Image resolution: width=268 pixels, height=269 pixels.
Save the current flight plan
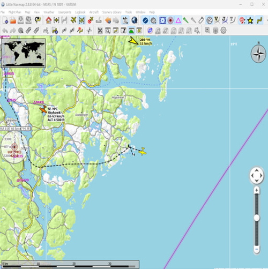coord(21,20)
